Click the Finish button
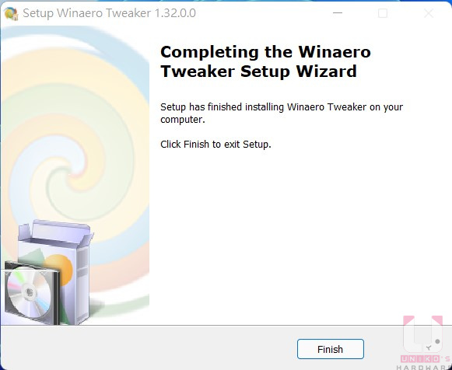The width and height of the screenshot is (452, 370). click(x=331, y=349)
